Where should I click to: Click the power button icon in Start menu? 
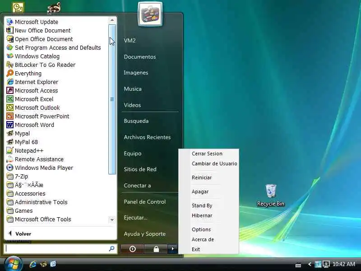[132, 249]
